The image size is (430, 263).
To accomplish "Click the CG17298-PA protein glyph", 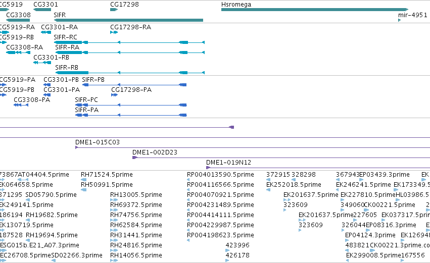I will tap(114, 95).
